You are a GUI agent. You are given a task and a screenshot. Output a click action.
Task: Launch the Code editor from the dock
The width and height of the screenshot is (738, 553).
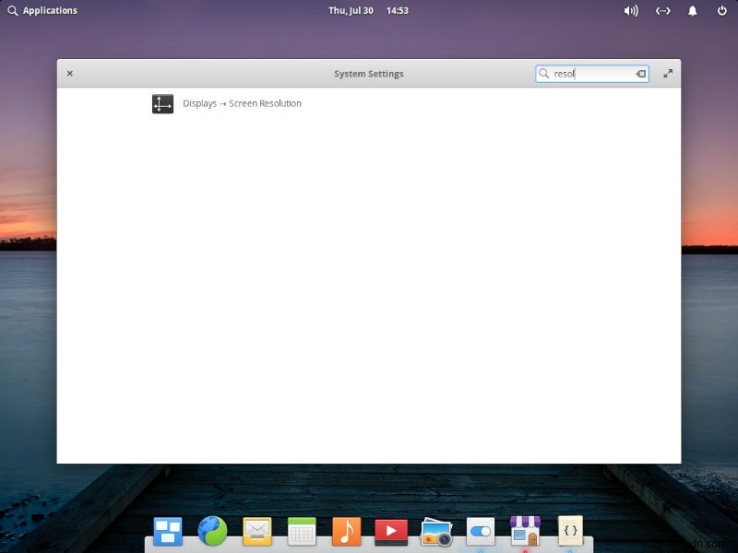[570, 531]
